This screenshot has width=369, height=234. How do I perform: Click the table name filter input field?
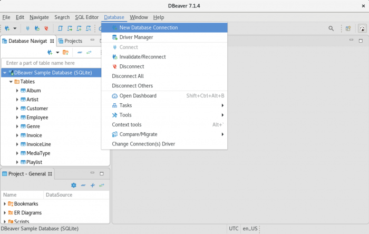point(51,63)
